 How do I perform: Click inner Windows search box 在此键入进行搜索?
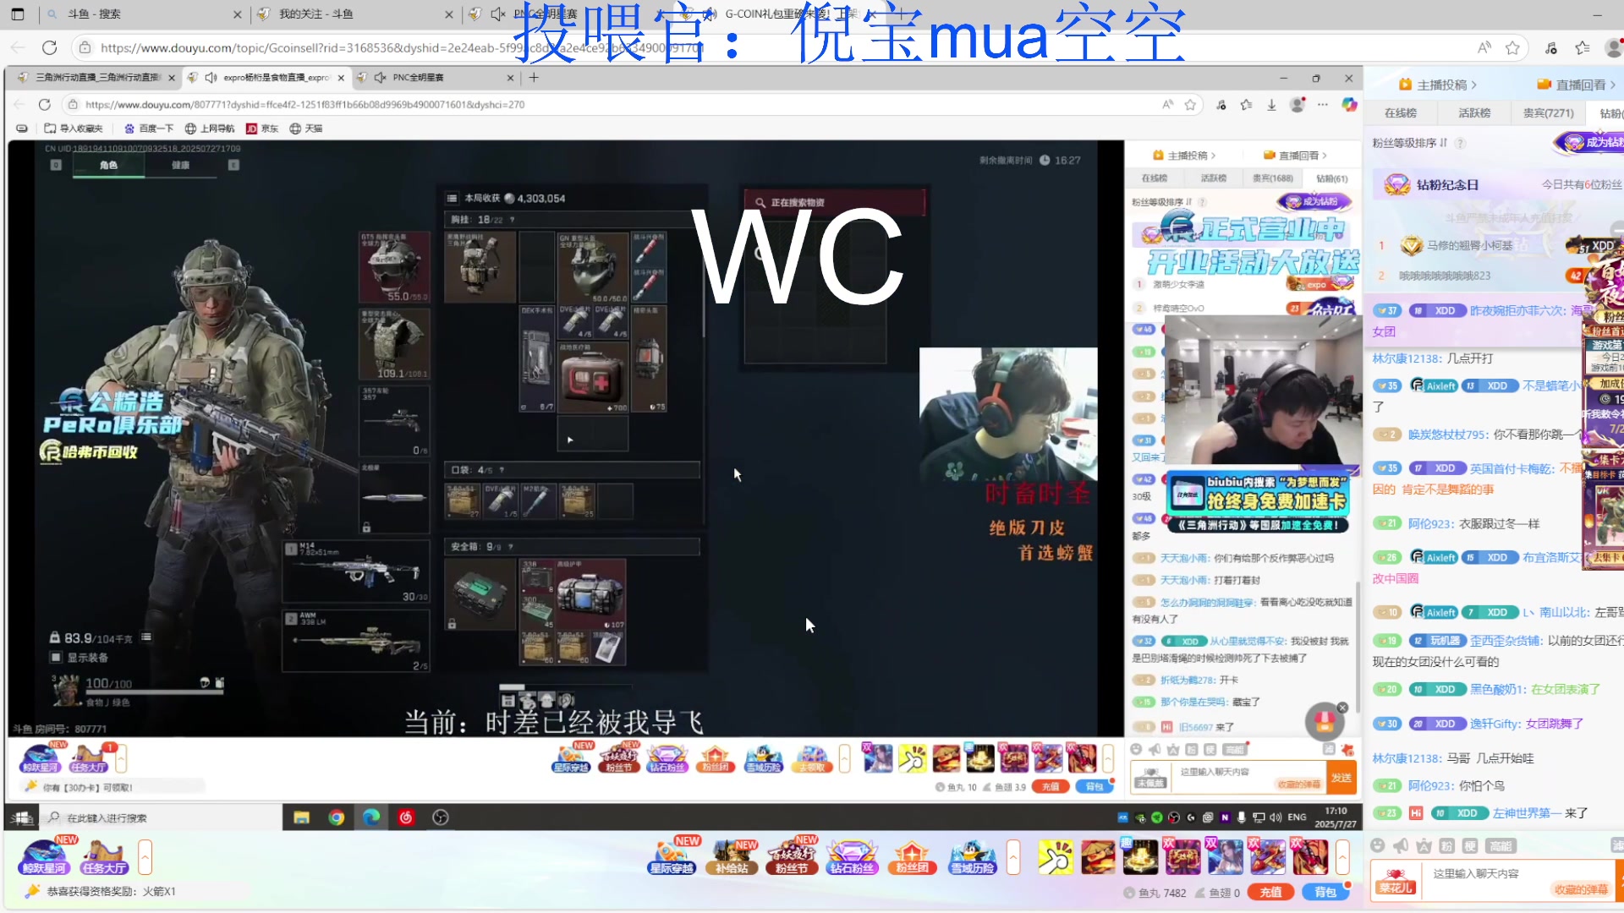[x=161, y=817]
